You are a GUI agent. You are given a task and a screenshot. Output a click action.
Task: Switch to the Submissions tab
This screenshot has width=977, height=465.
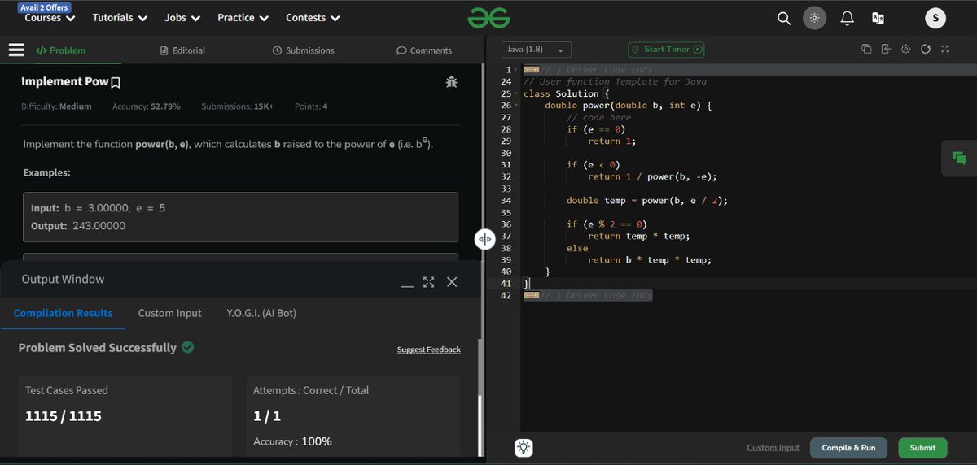tap(303, 50)
